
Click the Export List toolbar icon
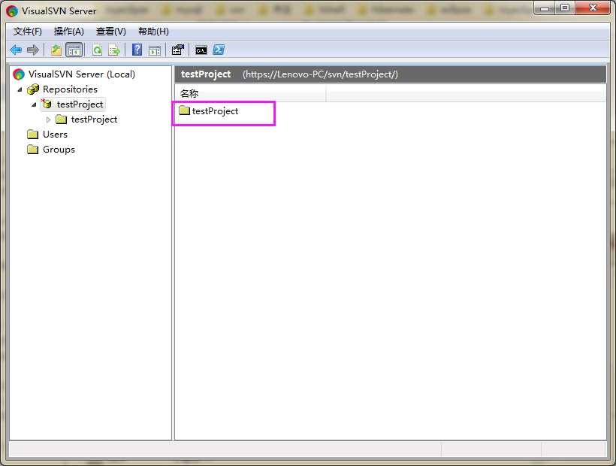point(114,50)
